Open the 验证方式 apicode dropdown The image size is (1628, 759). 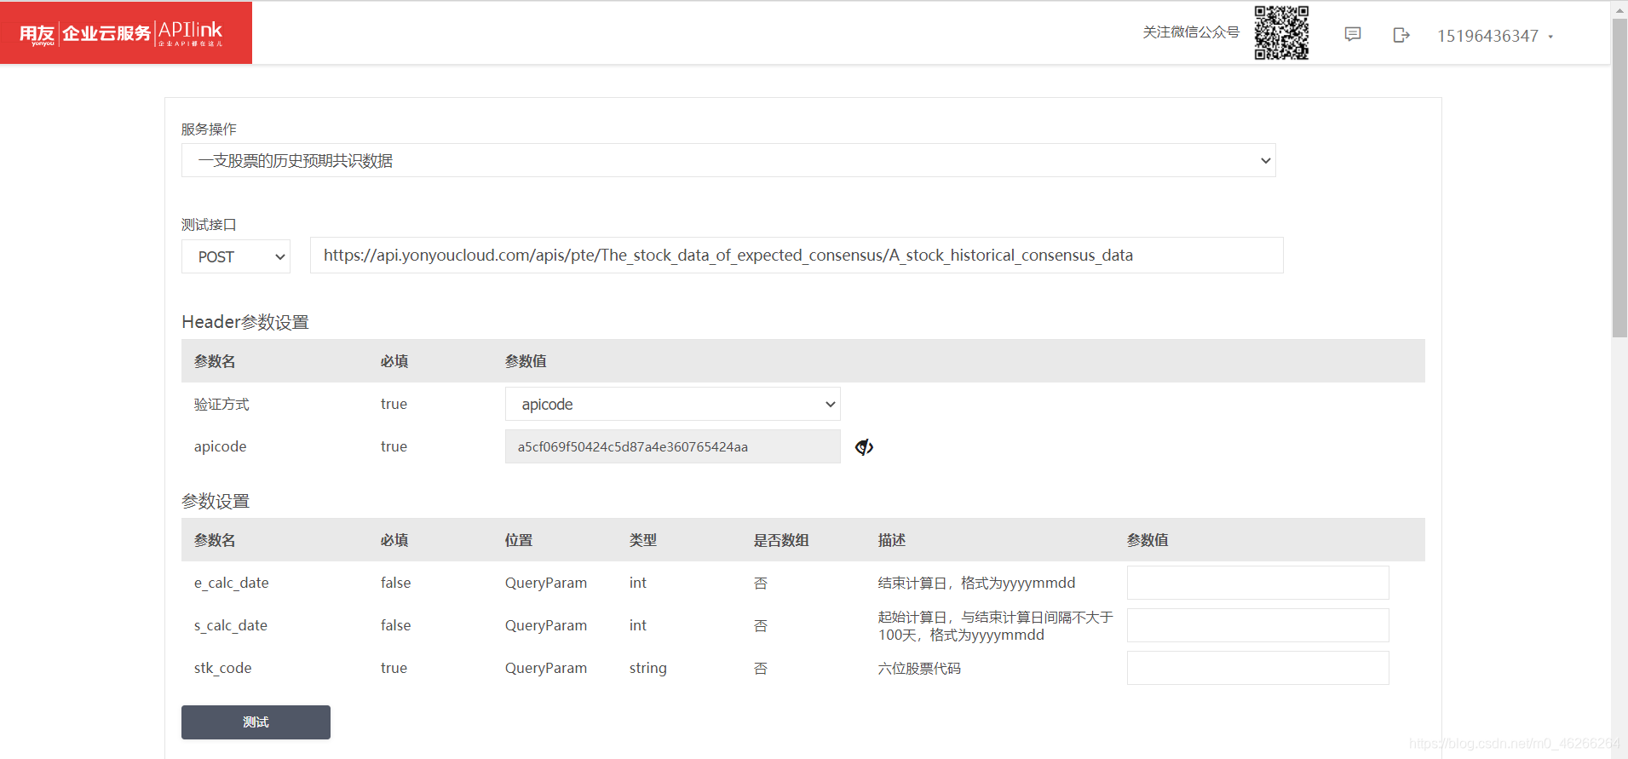pos(673,404)
